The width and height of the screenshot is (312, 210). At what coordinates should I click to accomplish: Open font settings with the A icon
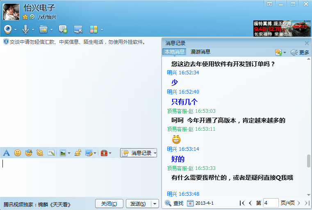pos(6,153)
